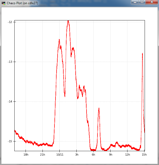Click the 3h x-axis tick label
The width and height of the screenshot is (159, 165).
coord(77,155)
